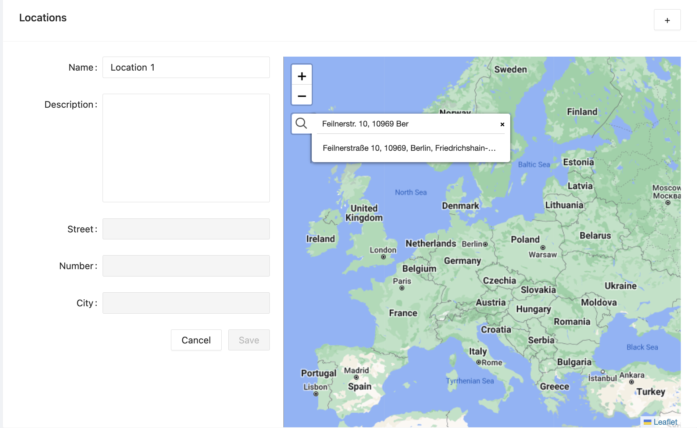
Task: Focus the Description text area
Action: tap(186, 148)
